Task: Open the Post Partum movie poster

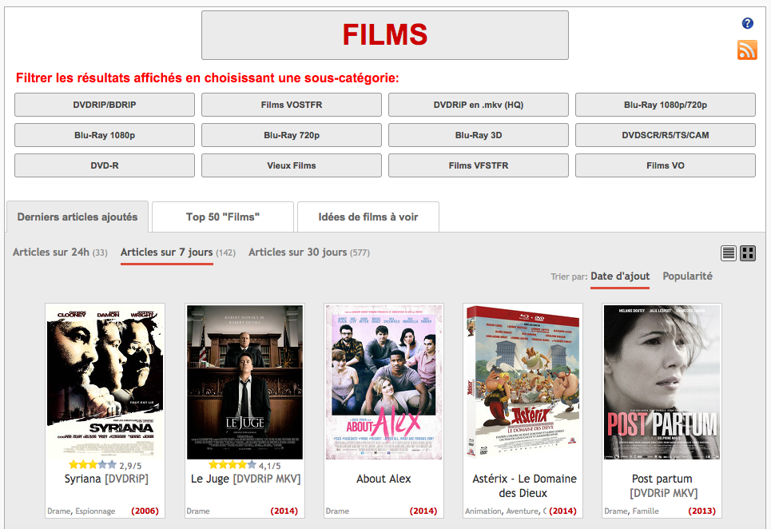Action: (662, 382)
